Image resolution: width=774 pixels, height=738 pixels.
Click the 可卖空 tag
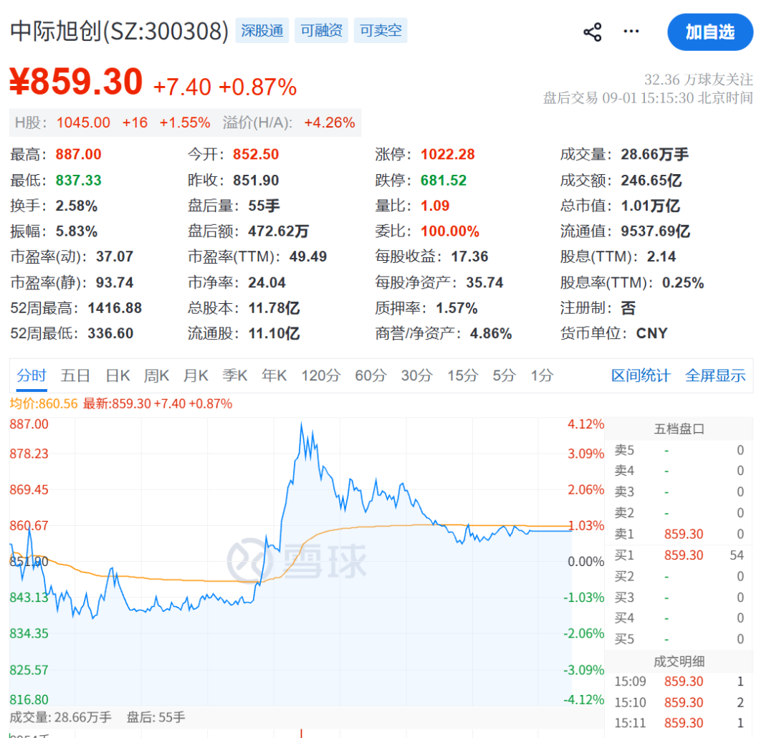point(380,31)
